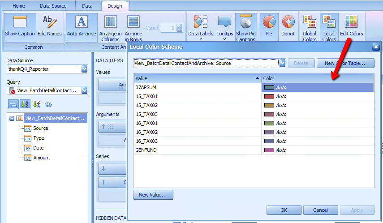Select Arrange in Rows layout

133,28
